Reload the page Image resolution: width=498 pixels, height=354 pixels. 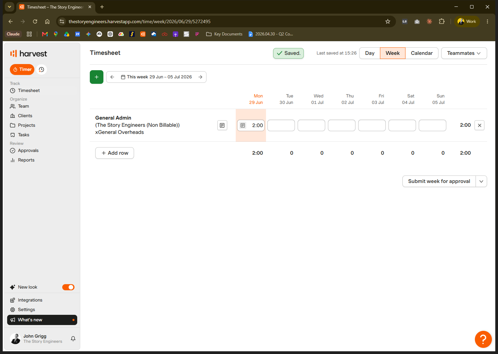click(x=35, y=21)
